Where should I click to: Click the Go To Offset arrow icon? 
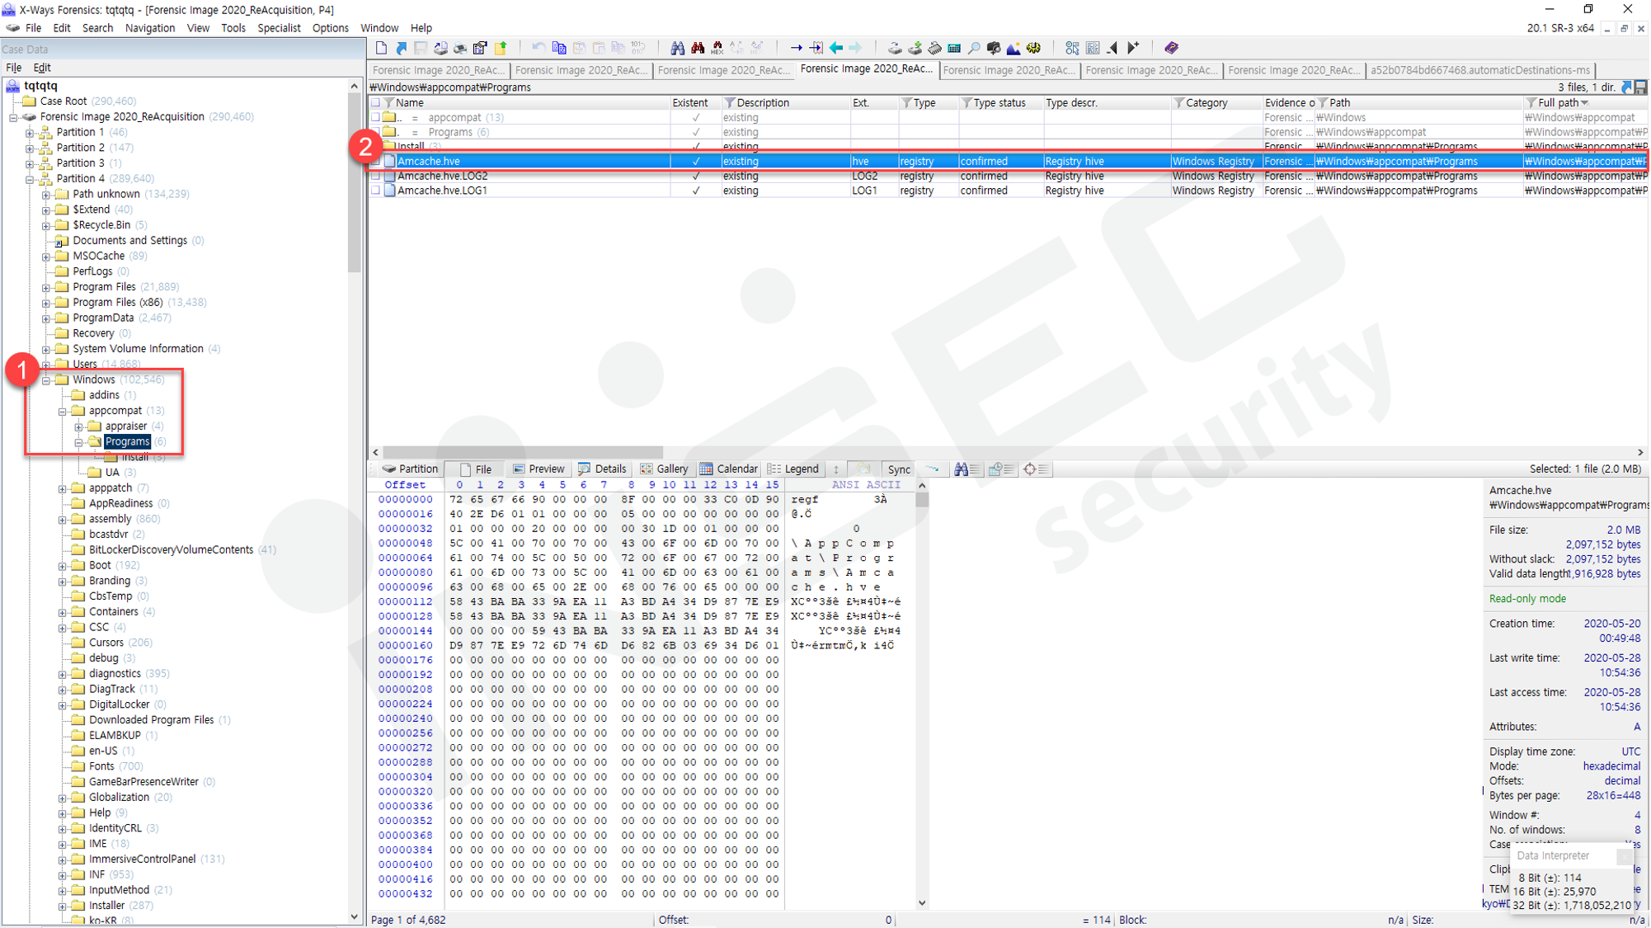(796, 48)
